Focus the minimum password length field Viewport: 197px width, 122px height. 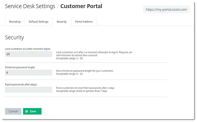29,72
